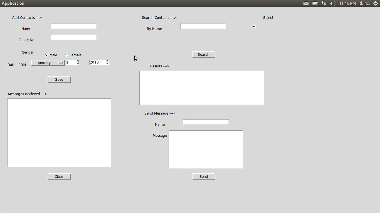The image size is (380, 213).
Task: Click the Application title bar label
Action: (13, 3)
